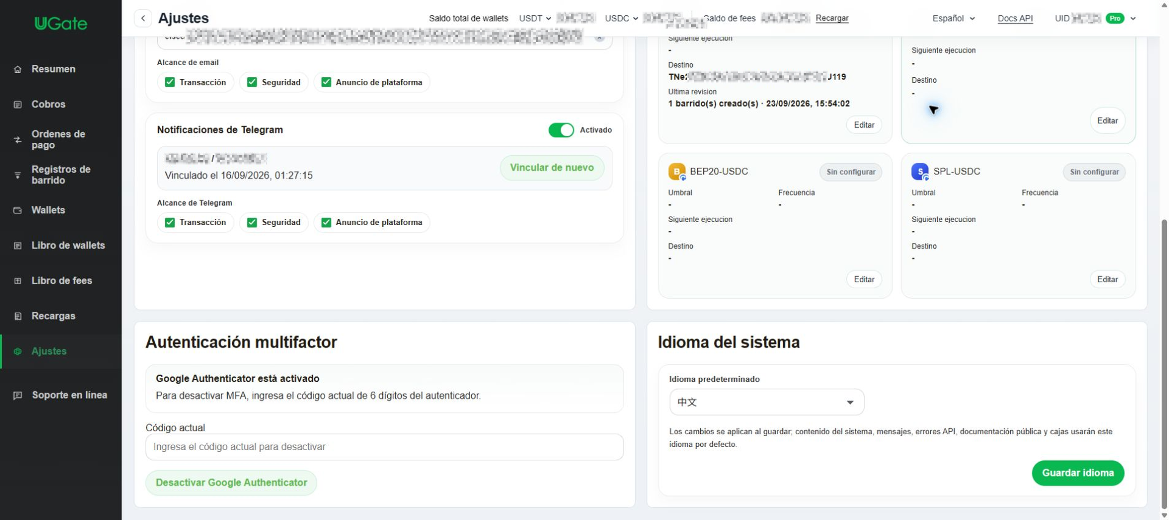This screenshot has width=1169, height=520.
Task: Click the Cobros sidebar icon
Action: coord(18,105)
